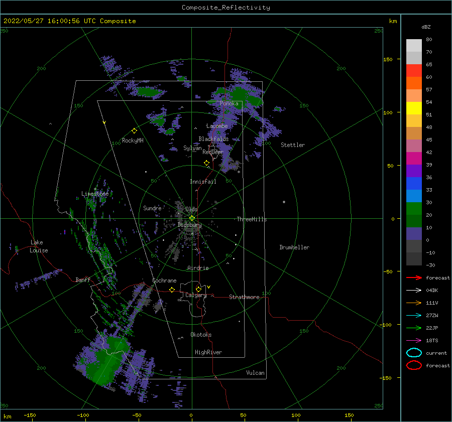The height and width of the screenshot is (422, 452).
Task: Click the 'Vulcan' map label
Action: pos(255,373)
